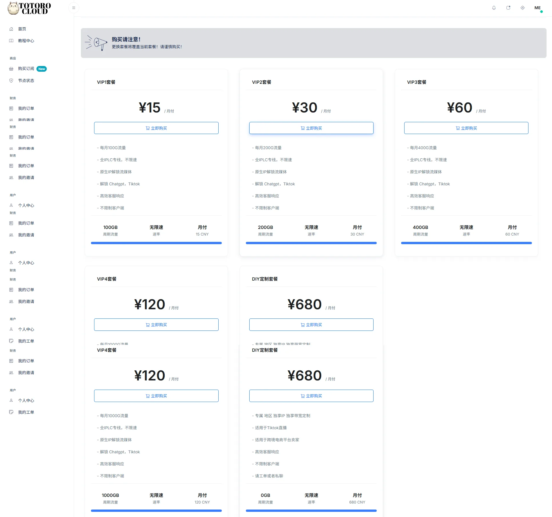Click the 购买请注意 notice banner
Screen dimensions: 552x517
[x=314, y=43]
